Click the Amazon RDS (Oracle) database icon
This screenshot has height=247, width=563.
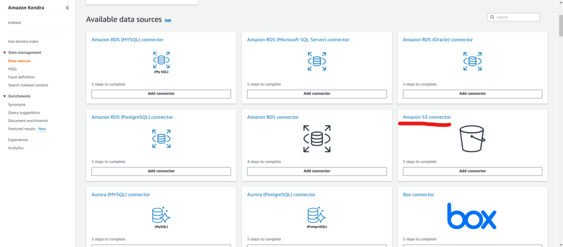point(472,61)
